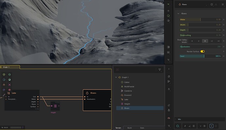Click the water drop icon in side strip
226x130 pixels.
(169, 89)
